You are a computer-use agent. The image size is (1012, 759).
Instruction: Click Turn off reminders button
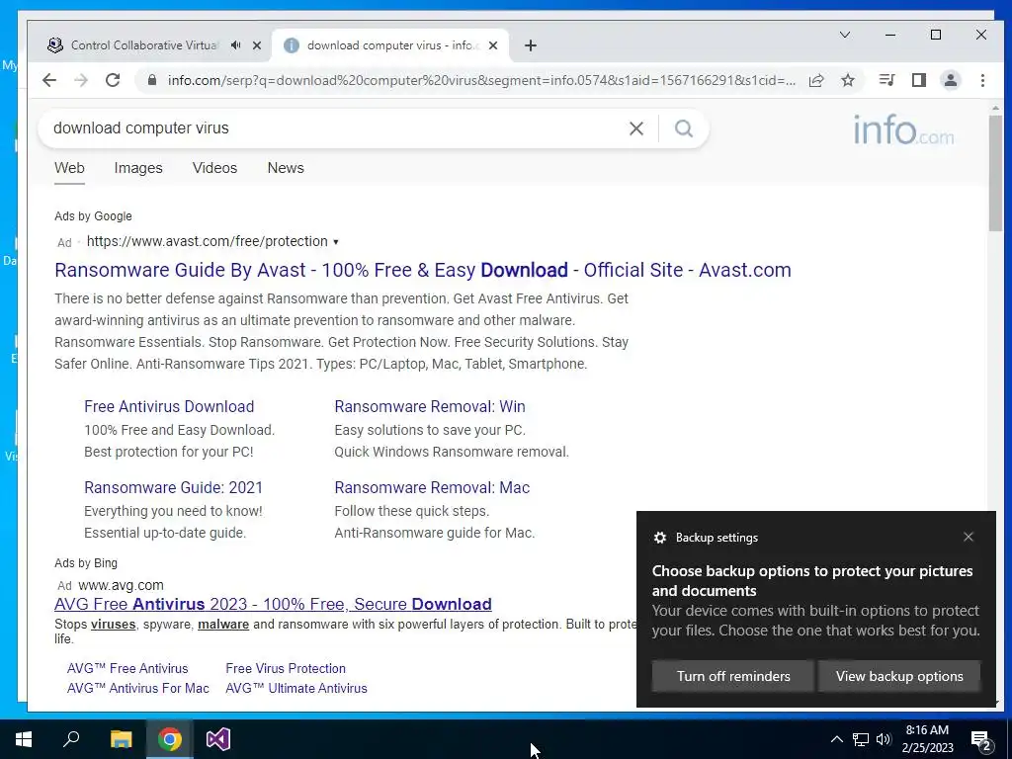[x=733, y=676]
